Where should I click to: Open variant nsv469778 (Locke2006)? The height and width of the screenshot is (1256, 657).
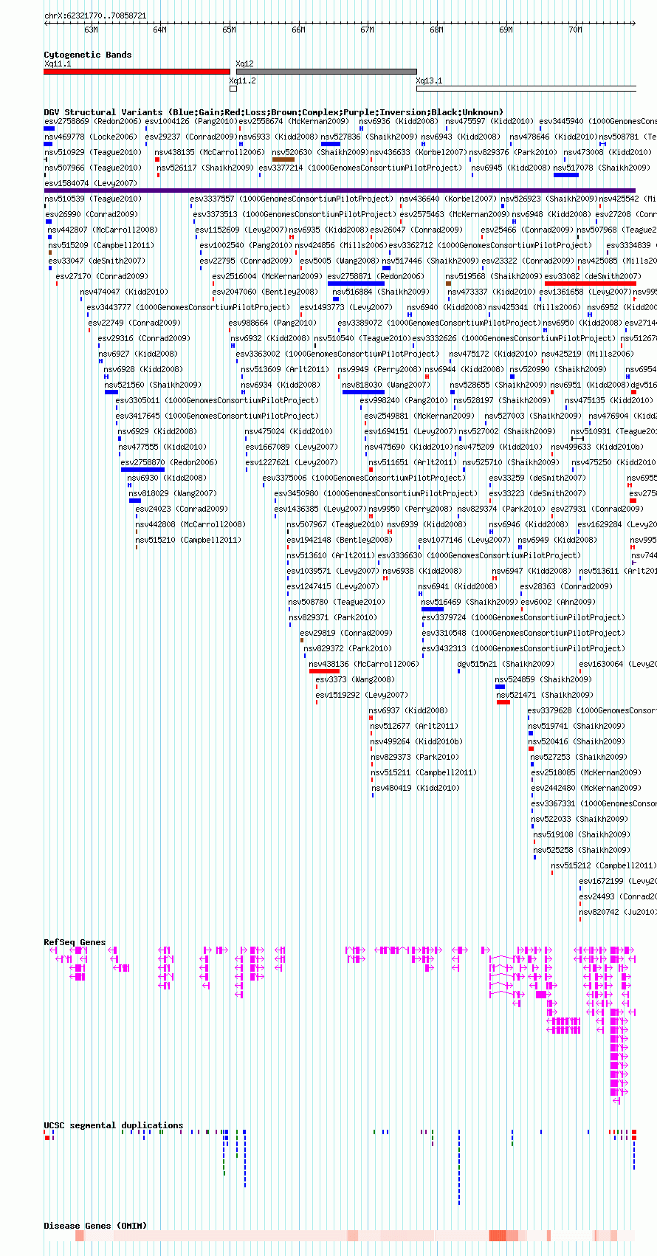(x=90, y=137)
